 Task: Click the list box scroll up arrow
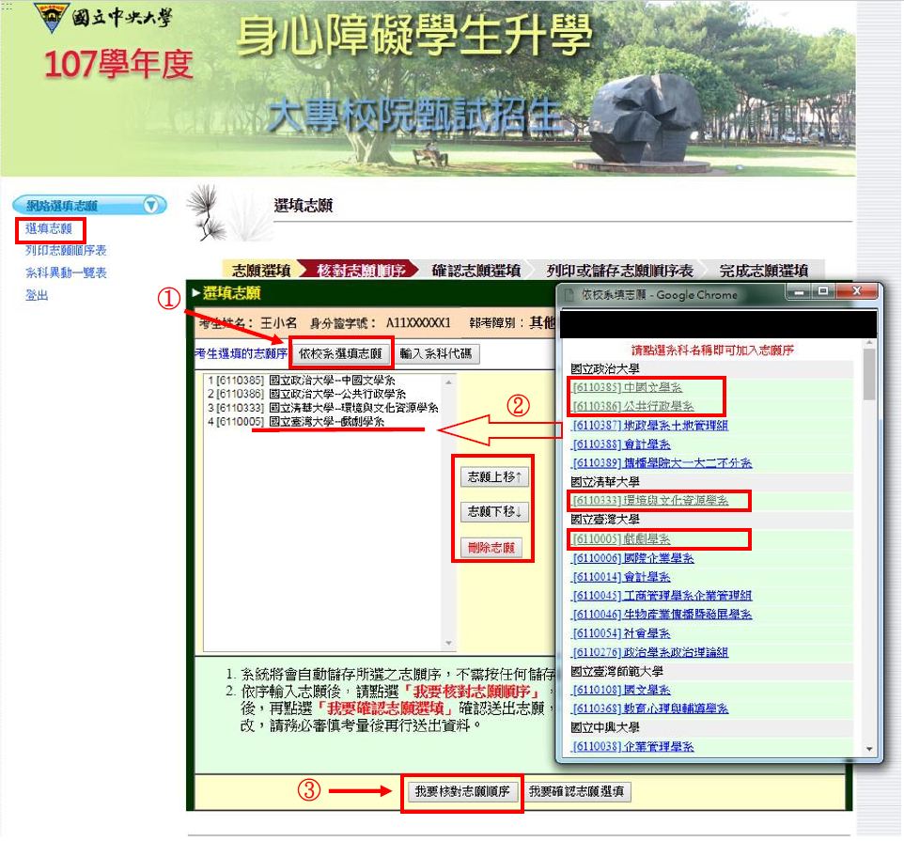point(448,382)
